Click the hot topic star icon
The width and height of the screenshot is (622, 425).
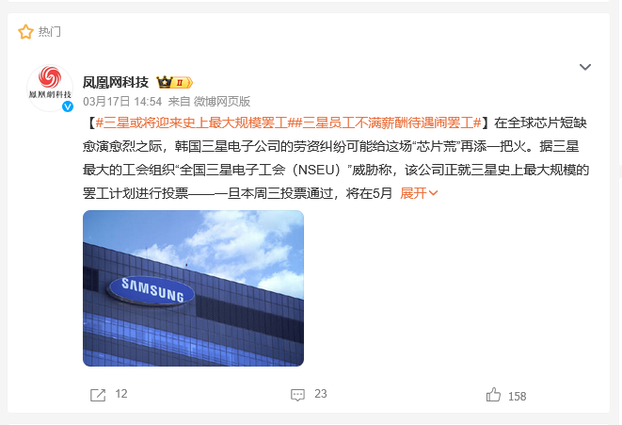[25, 32]
